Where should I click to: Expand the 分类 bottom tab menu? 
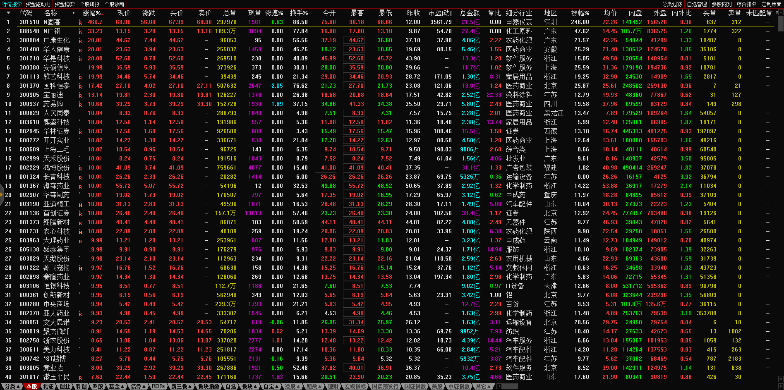pos(12,386)
